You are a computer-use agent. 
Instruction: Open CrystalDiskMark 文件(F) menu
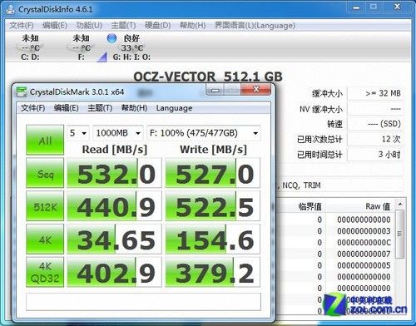32,108
